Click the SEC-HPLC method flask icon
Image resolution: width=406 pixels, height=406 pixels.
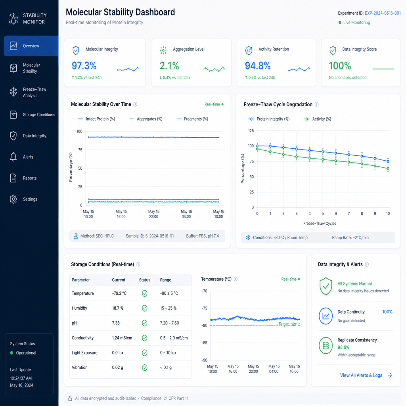[76, 236]
